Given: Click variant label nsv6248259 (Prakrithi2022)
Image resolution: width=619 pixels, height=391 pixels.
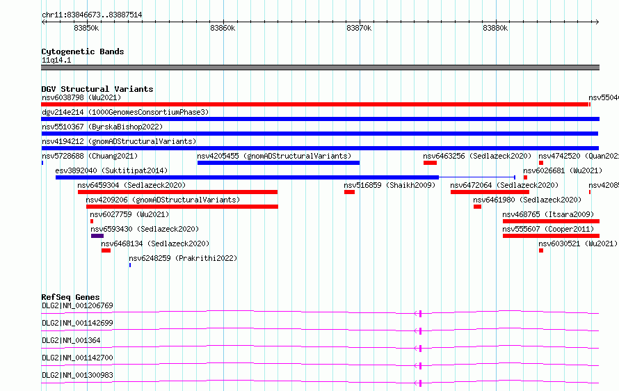Looking at the screenshot, I should pyautogui.click(x=183, y=258).
